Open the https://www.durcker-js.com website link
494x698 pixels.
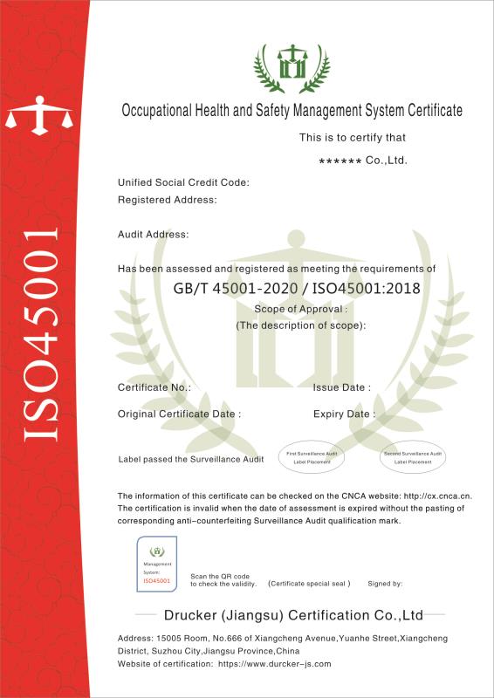coord(274,664)
